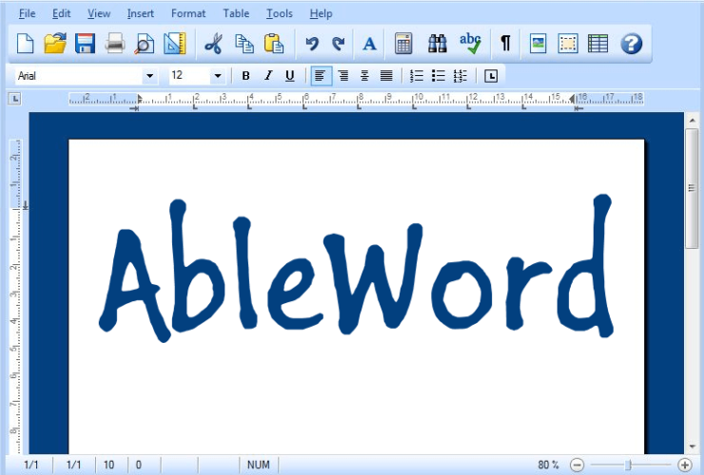Redo the last undone action
Screen dimensions: 704x475
(339, 44)
